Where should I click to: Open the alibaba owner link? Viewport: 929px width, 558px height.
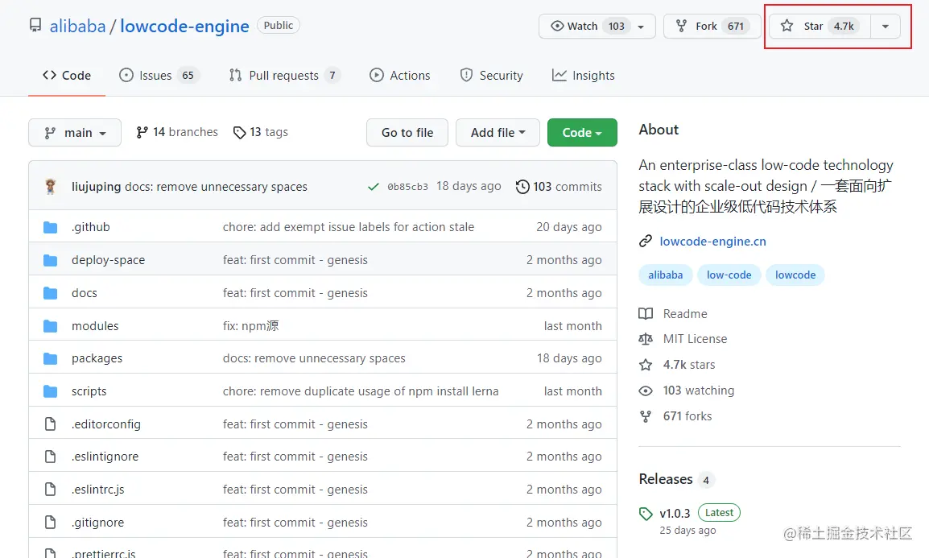[x=77, y=26]
